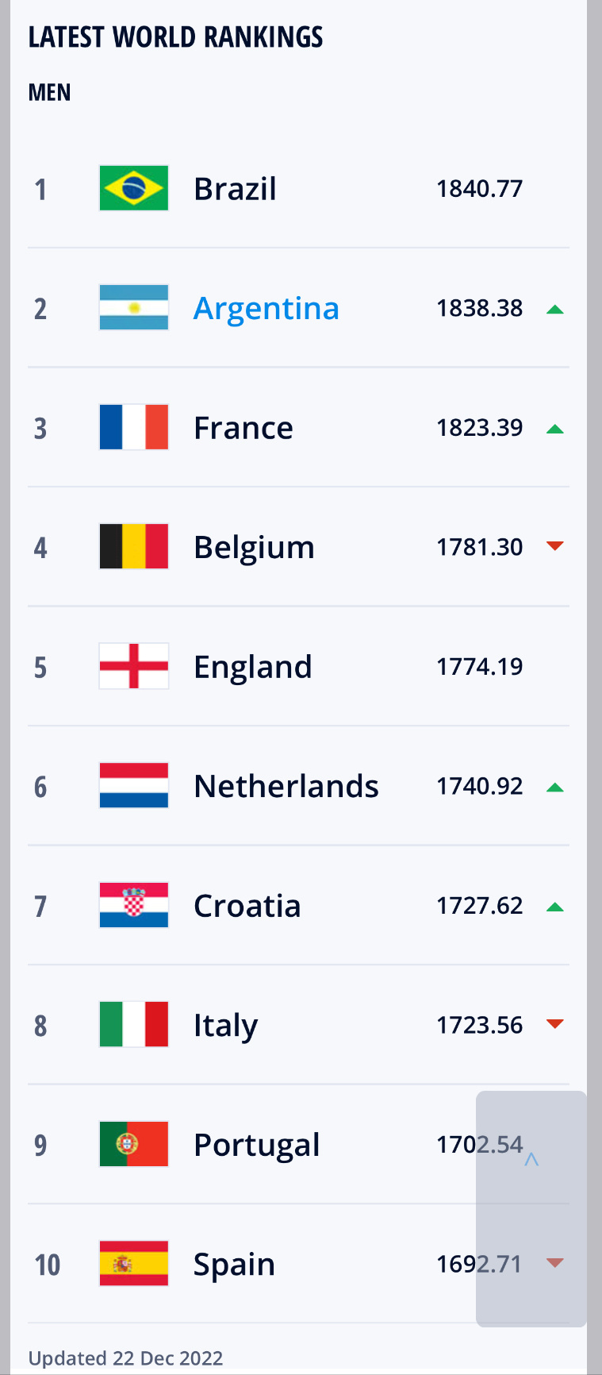This screenshot has height=1375, width=602.
Task: Select the Netherlands team name
Action: pyautogui.click(x=286, y=786)
